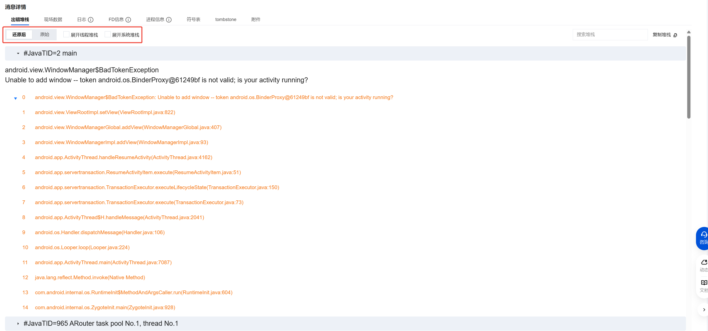The height and width of the screenshot is (331, 708).
Task: Focus the 搜索堆栈 search field
Action: [x=610, y=35]
